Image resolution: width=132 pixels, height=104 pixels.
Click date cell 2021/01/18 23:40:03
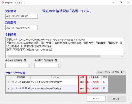click(x=21, y=82)
